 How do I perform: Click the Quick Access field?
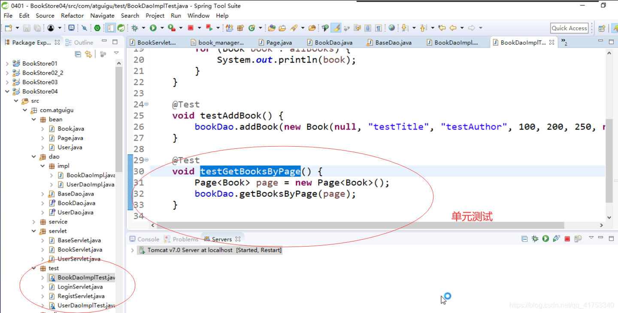[569, 28]
